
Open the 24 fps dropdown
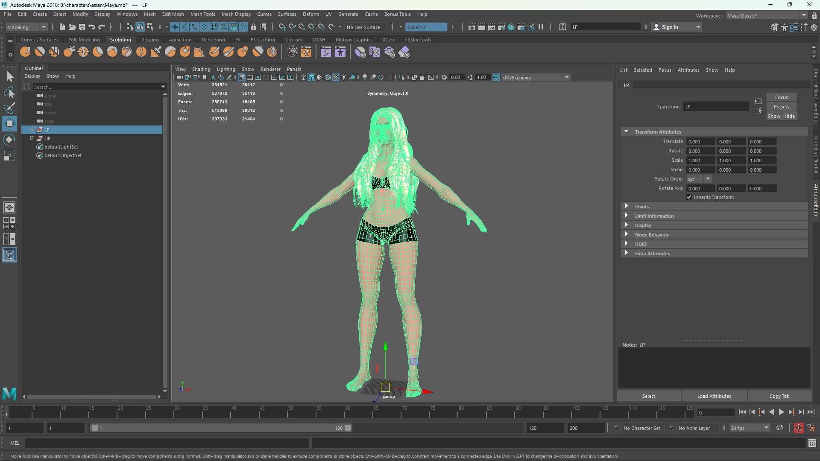point(750,428)
